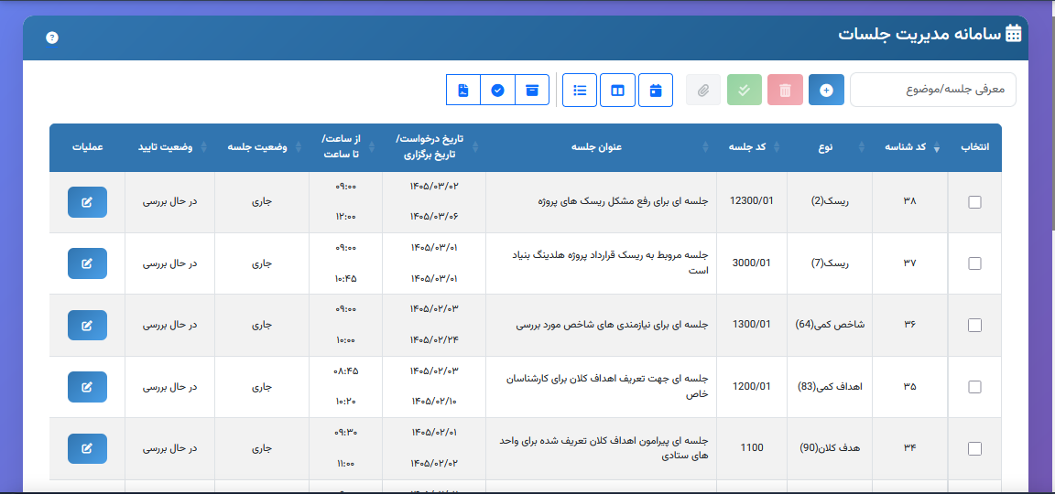The width and height of the screenshot is (1055, 494).
Task: Sort by از ساعت/تا ساعت column
Action: [x=346, y=147]
